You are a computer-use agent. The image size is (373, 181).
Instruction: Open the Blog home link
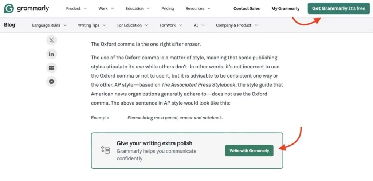tap(9, 25)
